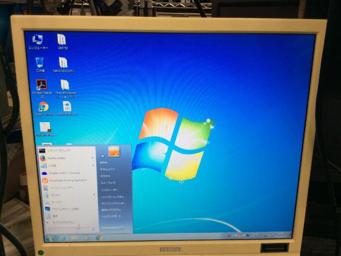The width and height of the screenshot is (341, 256).
Task: Select the ADJ07505316S file icon
Action: (x=68, y=108)
